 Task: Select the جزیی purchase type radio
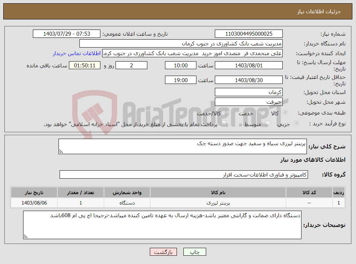point(296,123)
